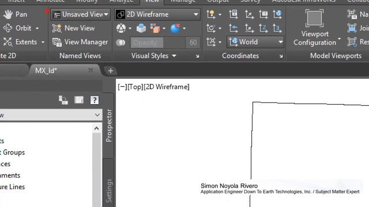The height and width of the screenshot is (207, 369).
Task: Open the Orbit dropdown arrow
Action: click(x=37, y=28)
